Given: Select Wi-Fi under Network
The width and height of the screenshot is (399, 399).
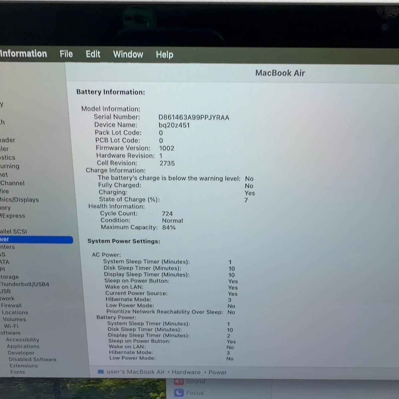Looking at the screenshot, I should 11,326.
